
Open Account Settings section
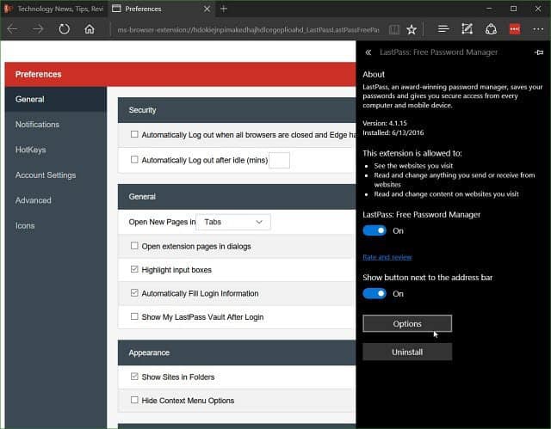point(55,175)
